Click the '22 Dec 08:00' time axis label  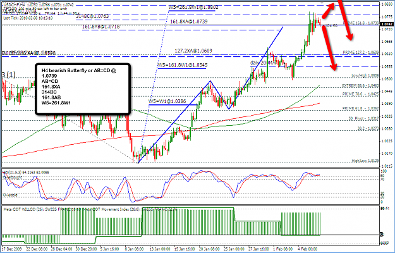coord(37,249)
